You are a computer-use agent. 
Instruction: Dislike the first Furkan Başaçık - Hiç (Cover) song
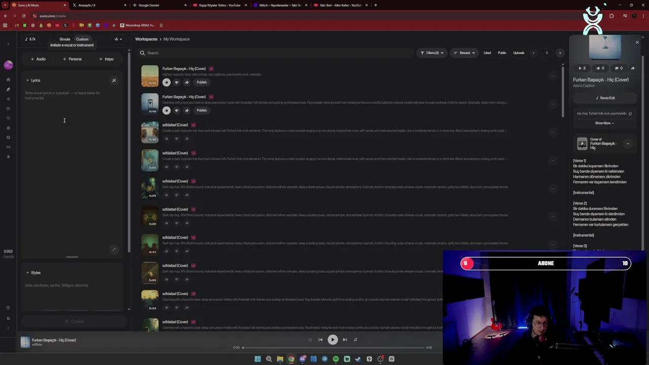click(x=176, y=82)
